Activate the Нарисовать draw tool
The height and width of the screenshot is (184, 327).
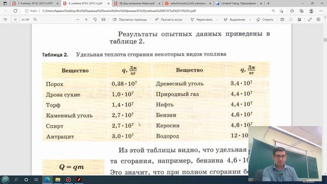[x=201, y=19]
